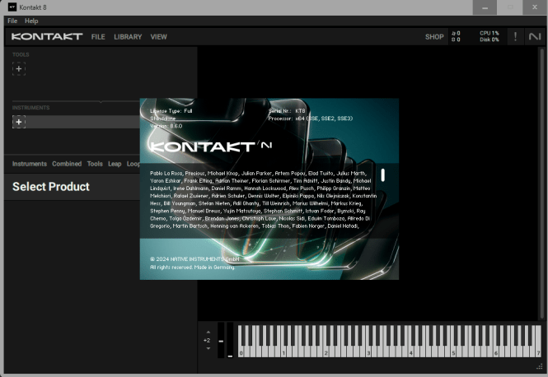The width and height of the screenshot is (548, 377).
Task: Open the Help menu
Action: click(31, 21)
